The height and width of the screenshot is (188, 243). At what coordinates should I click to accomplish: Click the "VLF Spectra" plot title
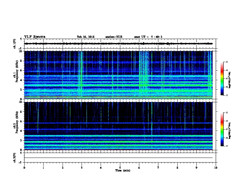35,37
